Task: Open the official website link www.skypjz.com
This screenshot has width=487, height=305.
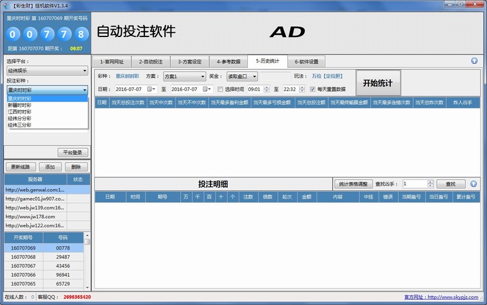Action: coord(453,297)
